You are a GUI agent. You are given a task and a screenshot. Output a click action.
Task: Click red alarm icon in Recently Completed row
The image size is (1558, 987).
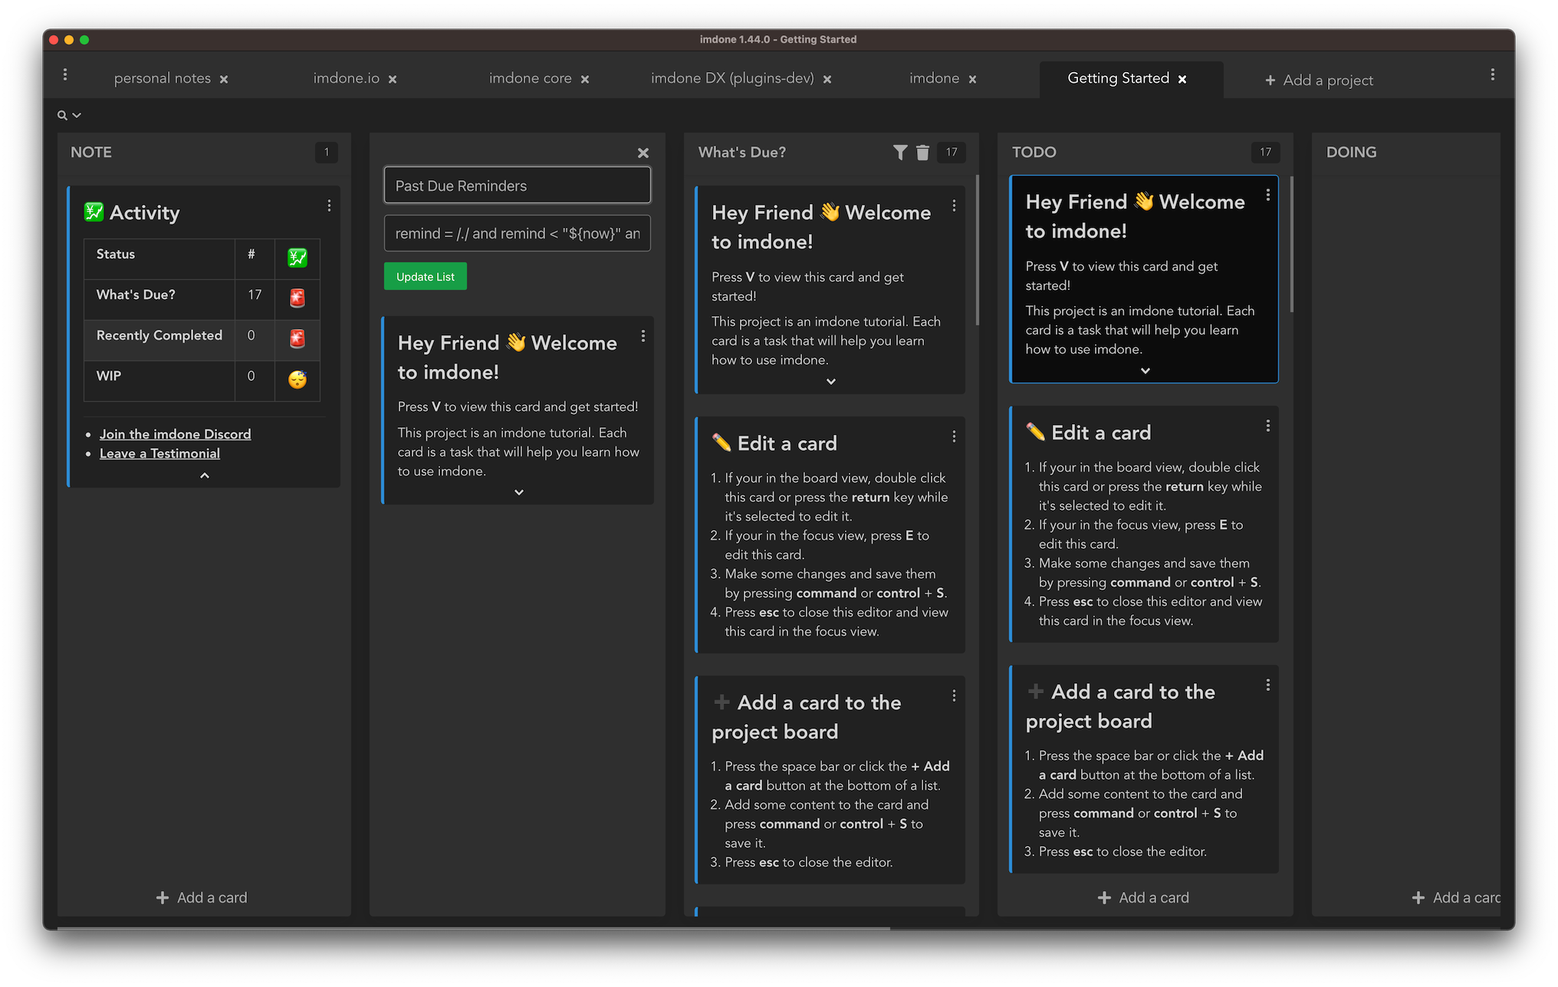[x=297, y=339]
